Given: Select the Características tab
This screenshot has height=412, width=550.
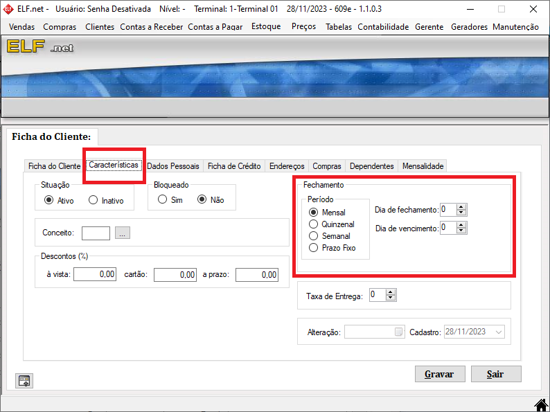Looking at the screenshot, I should point(114,165).
